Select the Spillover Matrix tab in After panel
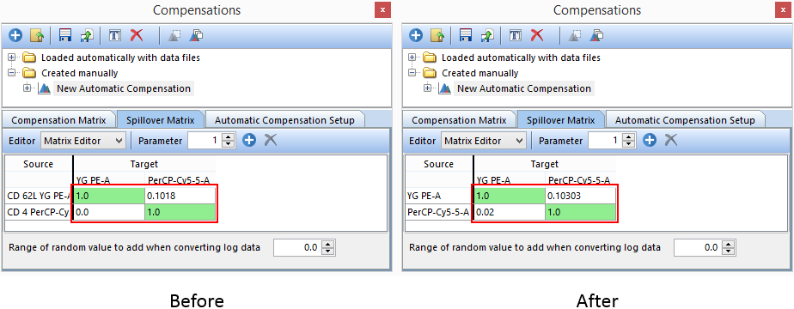The height and width of the screenshot is (309, 794). pos(561,120)
